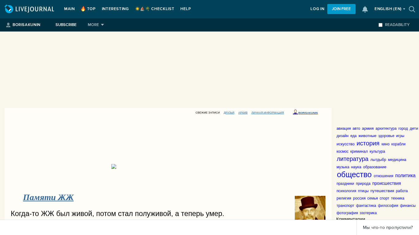Select the музыка tag
419x235 pixels.
pos(343,167)
